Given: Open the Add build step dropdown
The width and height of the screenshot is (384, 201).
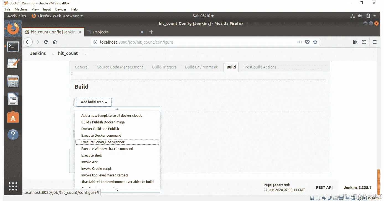Looking at the screenshot, I should 94,102.
